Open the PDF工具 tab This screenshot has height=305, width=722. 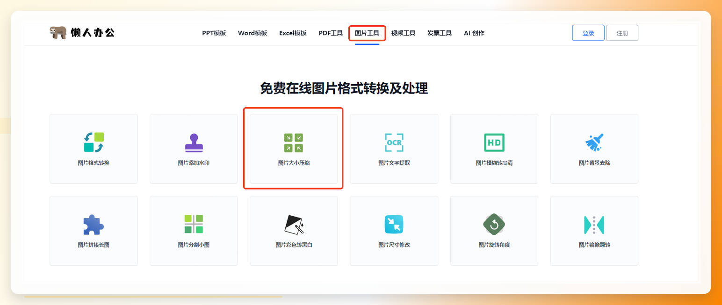tap(331, 33)
